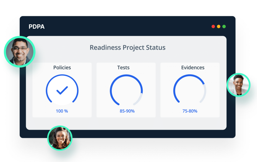Click the red window dot

(213, 27)
